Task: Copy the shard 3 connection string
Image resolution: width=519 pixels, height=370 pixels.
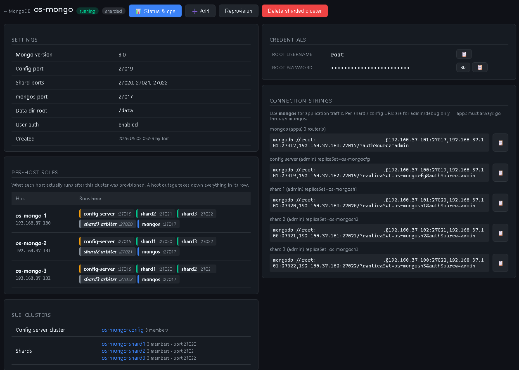Action: [500, 263]
